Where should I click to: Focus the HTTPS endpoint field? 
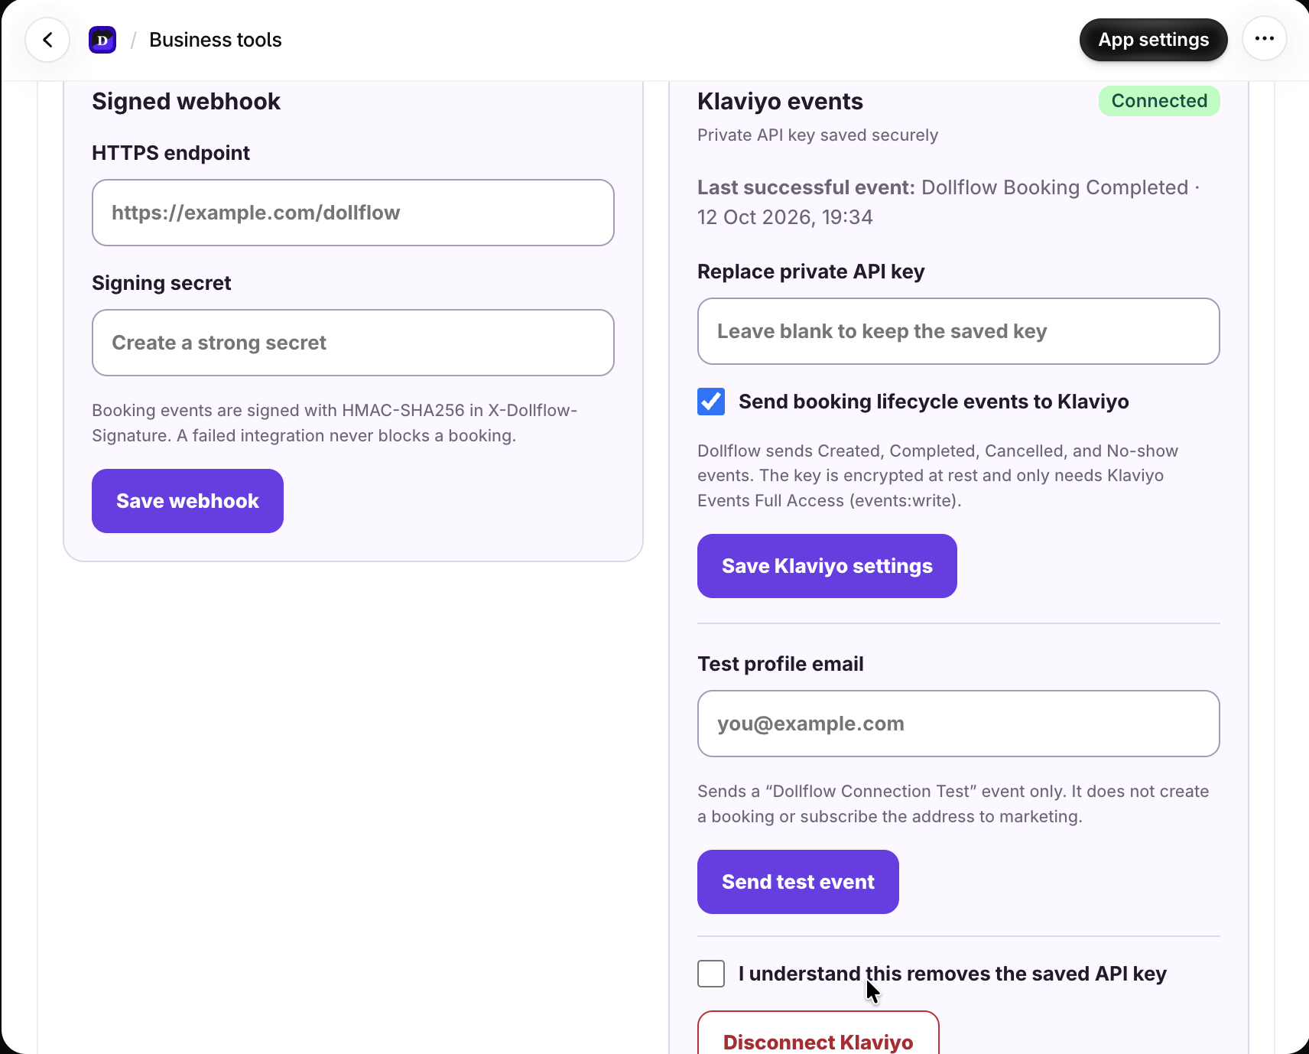tap(353, 213)
